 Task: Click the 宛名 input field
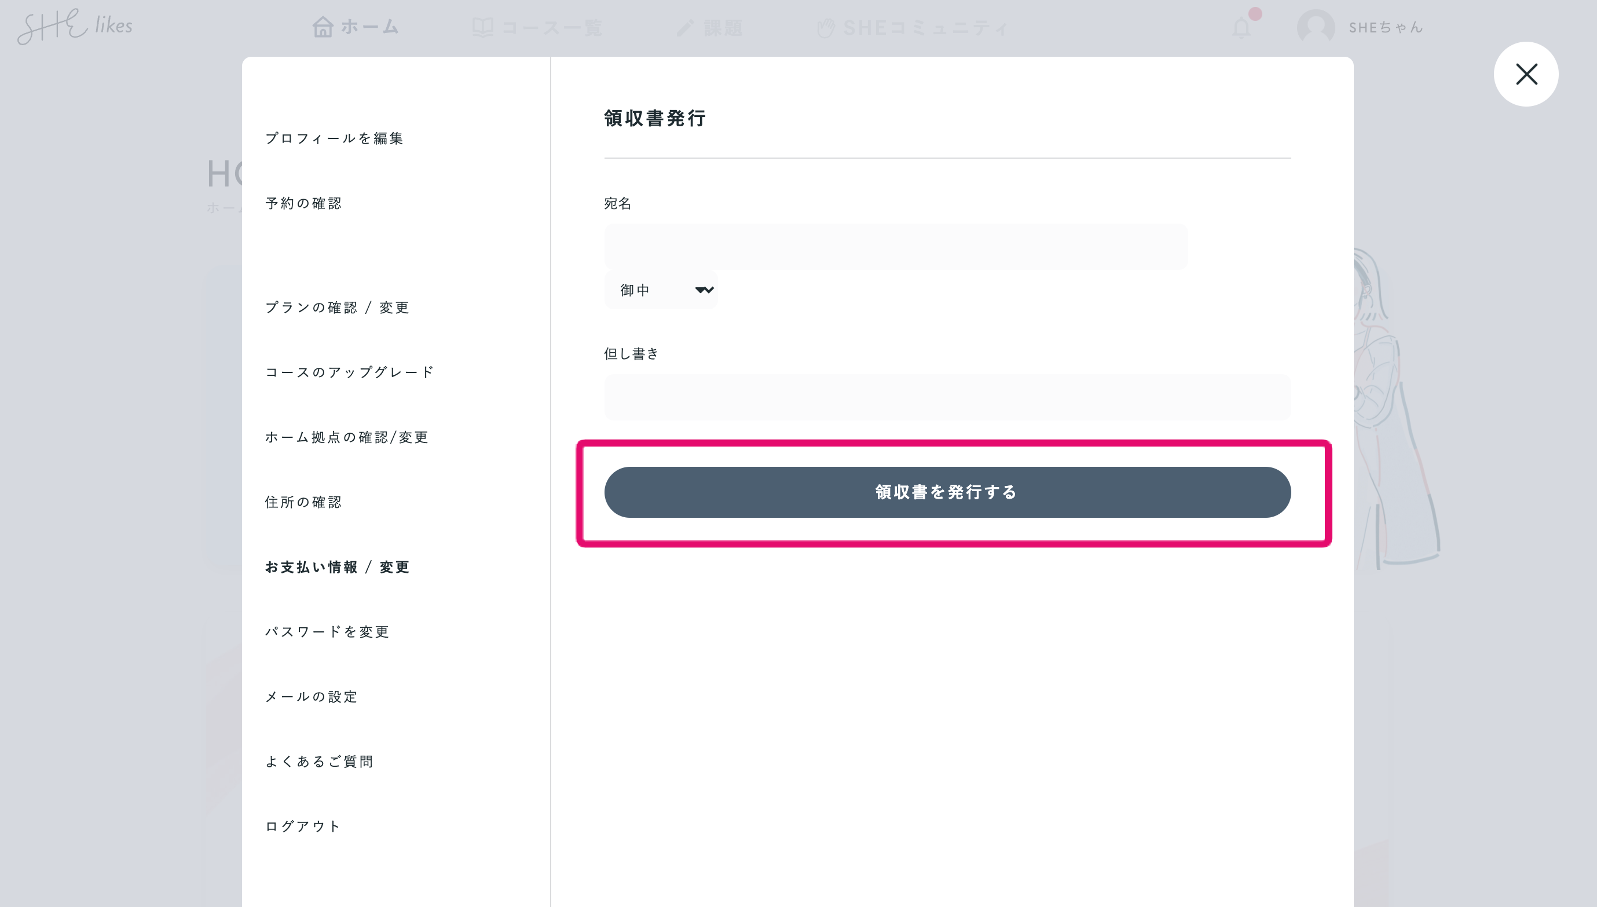[895, 247]
